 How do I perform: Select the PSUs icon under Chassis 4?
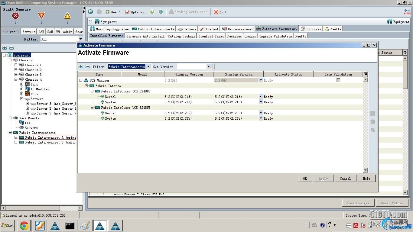pyautogui.click(x=27, y=94)
